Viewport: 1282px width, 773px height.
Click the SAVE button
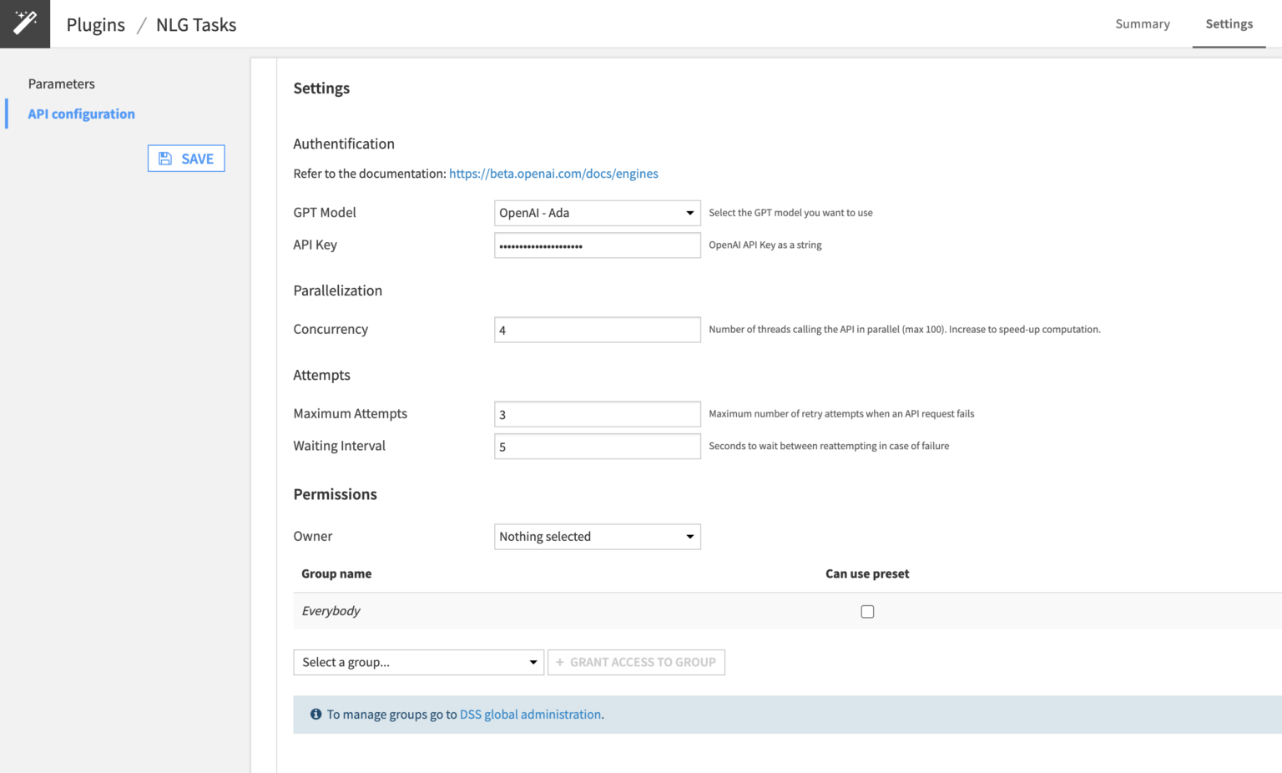tap(186, 158)
